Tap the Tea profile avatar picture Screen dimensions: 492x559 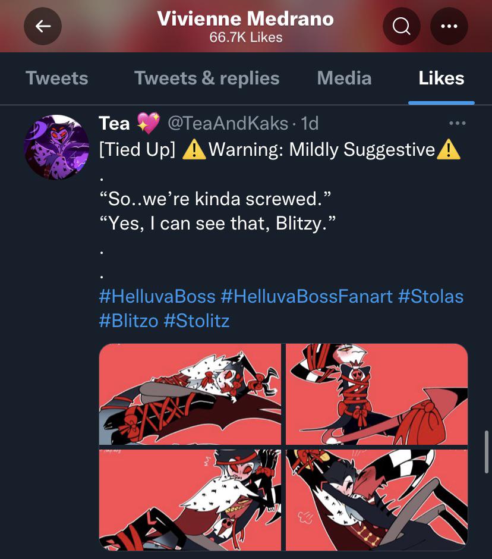pos(56,147)
